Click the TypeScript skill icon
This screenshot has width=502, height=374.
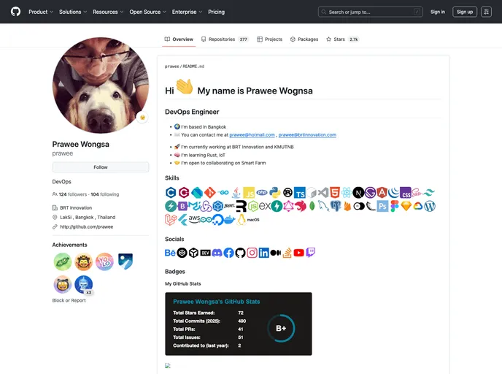[300, 192]
